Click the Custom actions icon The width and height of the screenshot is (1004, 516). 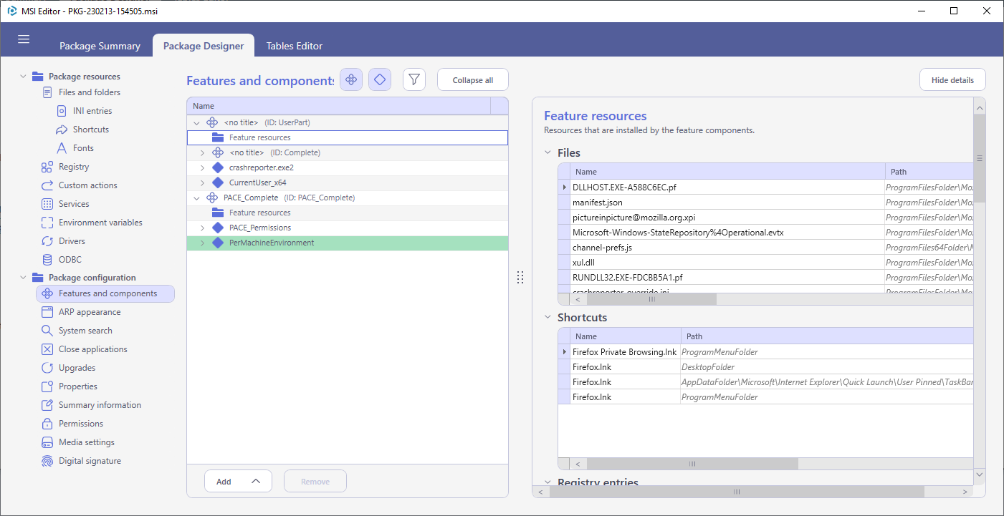(x=47, y=185)
